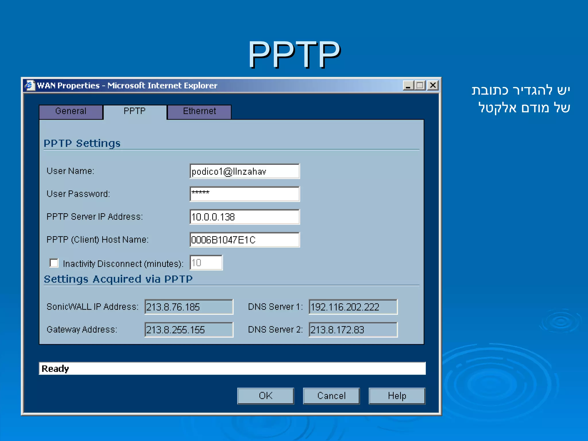Confirm settings with the OK button

(266, 396)
